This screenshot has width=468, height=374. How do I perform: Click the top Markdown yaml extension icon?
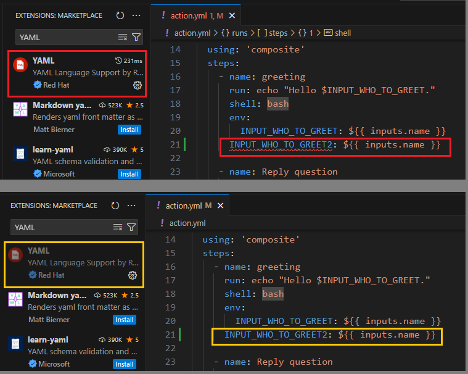click(20, 109)
